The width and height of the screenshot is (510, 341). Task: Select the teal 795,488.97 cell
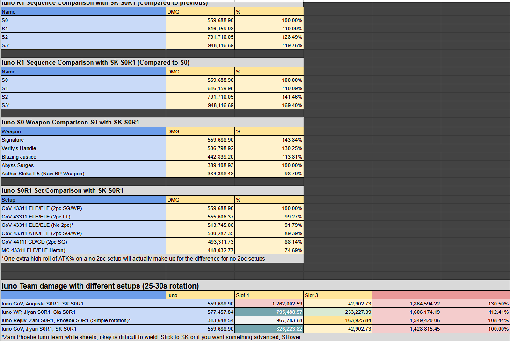point(269,312)
